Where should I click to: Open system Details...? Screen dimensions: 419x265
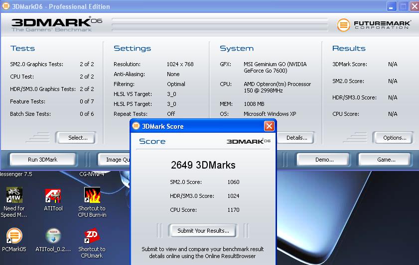pos(295,138)
